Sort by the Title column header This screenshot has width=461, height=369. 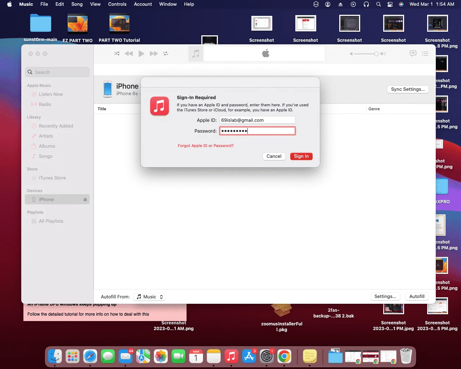pos(102,109)
